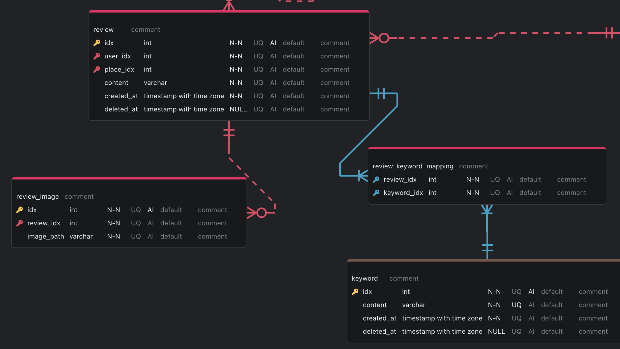Viewport: 620px width, 349px height.
Task: Select the review_keyword_mapping table name
Action: coord(413,166)
